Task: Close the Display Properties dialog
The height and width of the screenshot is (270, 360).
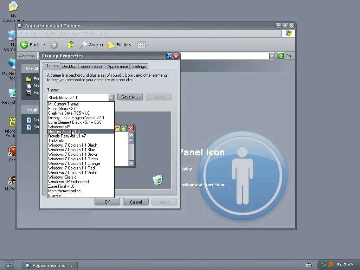Action: pyautogui.click(x=176, y=56)
